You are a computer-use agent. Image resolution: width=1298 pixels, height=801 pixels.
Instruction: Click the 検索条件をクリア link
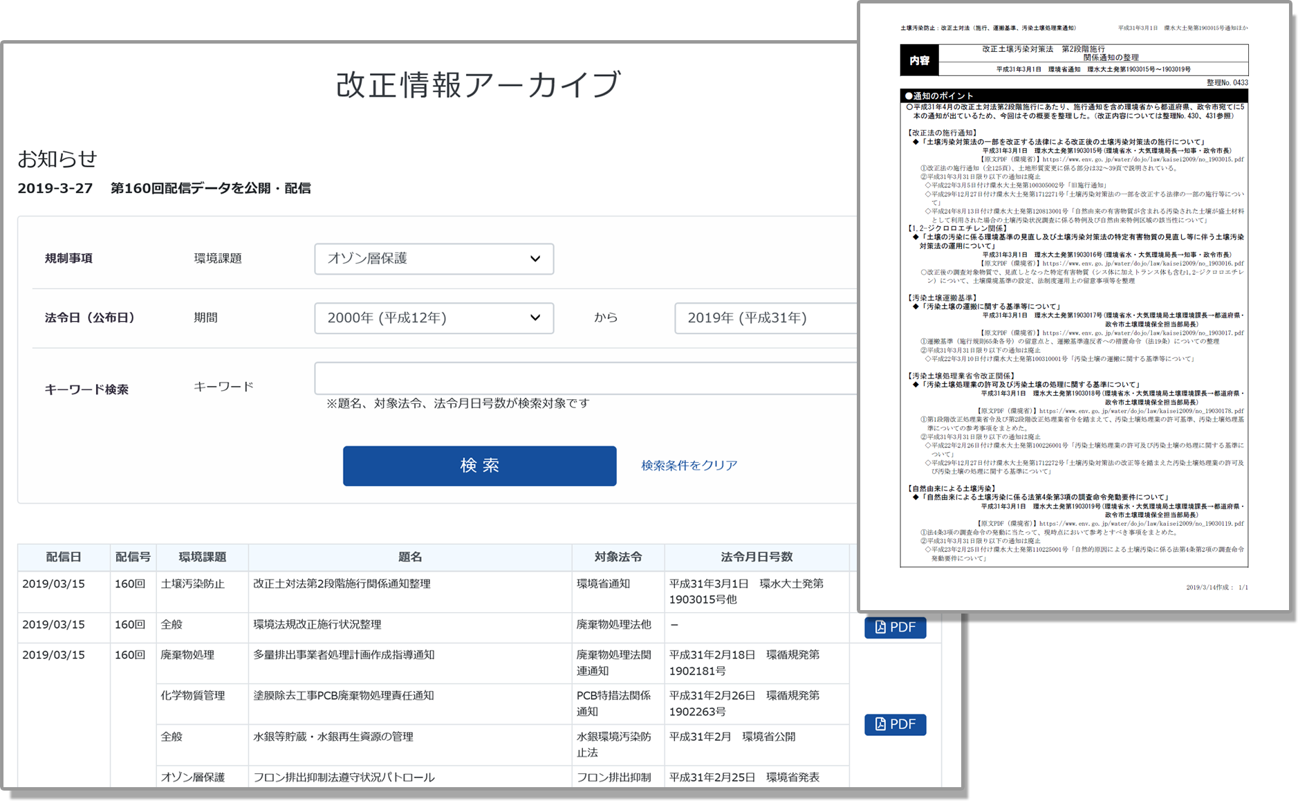coord(689,466)
